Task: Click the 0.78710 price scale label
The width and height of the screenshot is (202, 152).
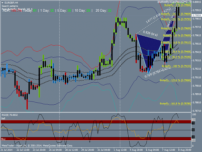Action: click(x=197, y=111)
